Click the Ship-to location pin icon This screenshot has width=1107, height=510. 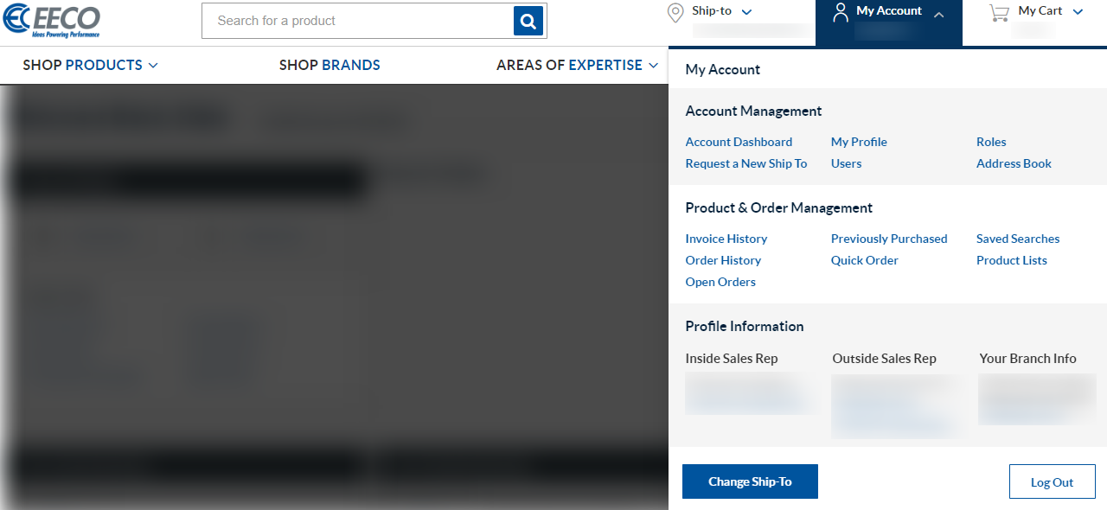(x=675, y=12)
